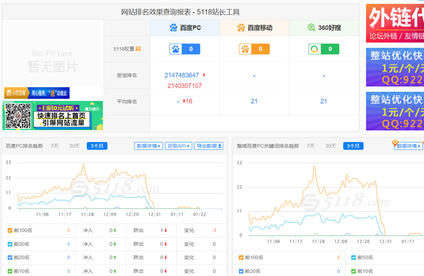Screen dimensions: 424x276
Task: Open 数据详情 in the 整域 keyword panel
Action: (409, 146)
